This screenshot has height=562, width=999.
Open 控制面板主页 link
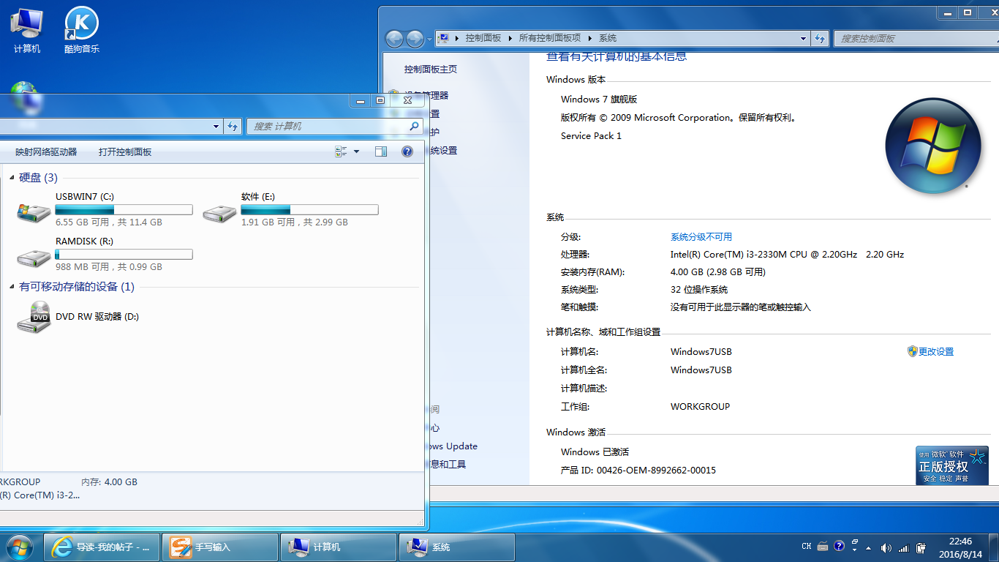431,69
